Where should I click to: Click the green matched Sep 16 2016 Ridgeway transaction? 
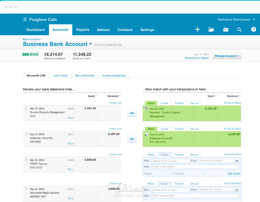tap(192, 139)
